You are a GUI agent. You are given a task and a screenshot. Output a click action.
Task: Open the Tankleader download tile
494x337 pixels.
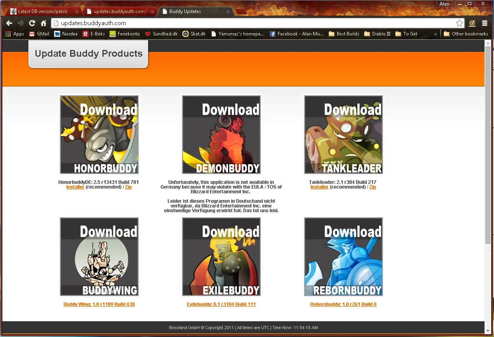click(x=344, y=135)
